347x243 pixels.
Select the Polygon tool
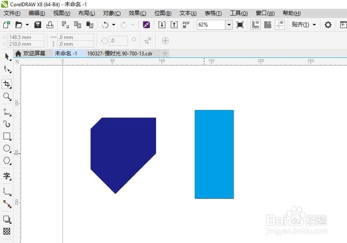7,160
